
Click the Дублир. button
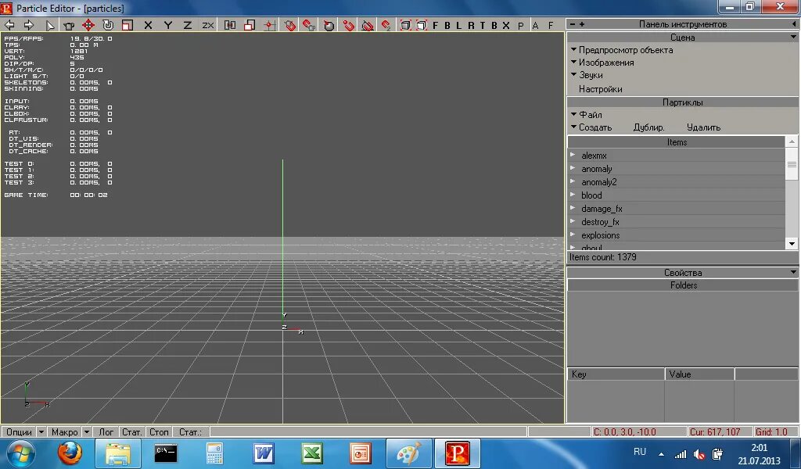(648, 127)
